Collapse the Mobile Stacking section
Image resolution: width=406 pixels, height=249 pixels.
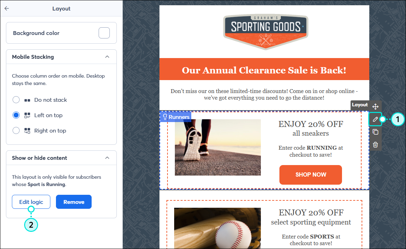107,57
